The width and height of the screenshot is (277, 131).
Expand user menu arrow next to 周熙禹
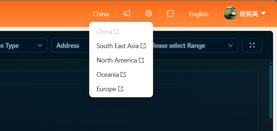263,13
